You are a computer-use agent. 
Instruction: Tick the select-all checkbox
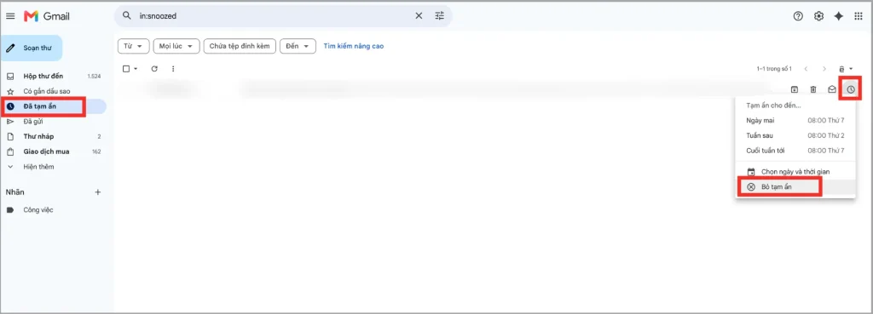tap(126, 69)
